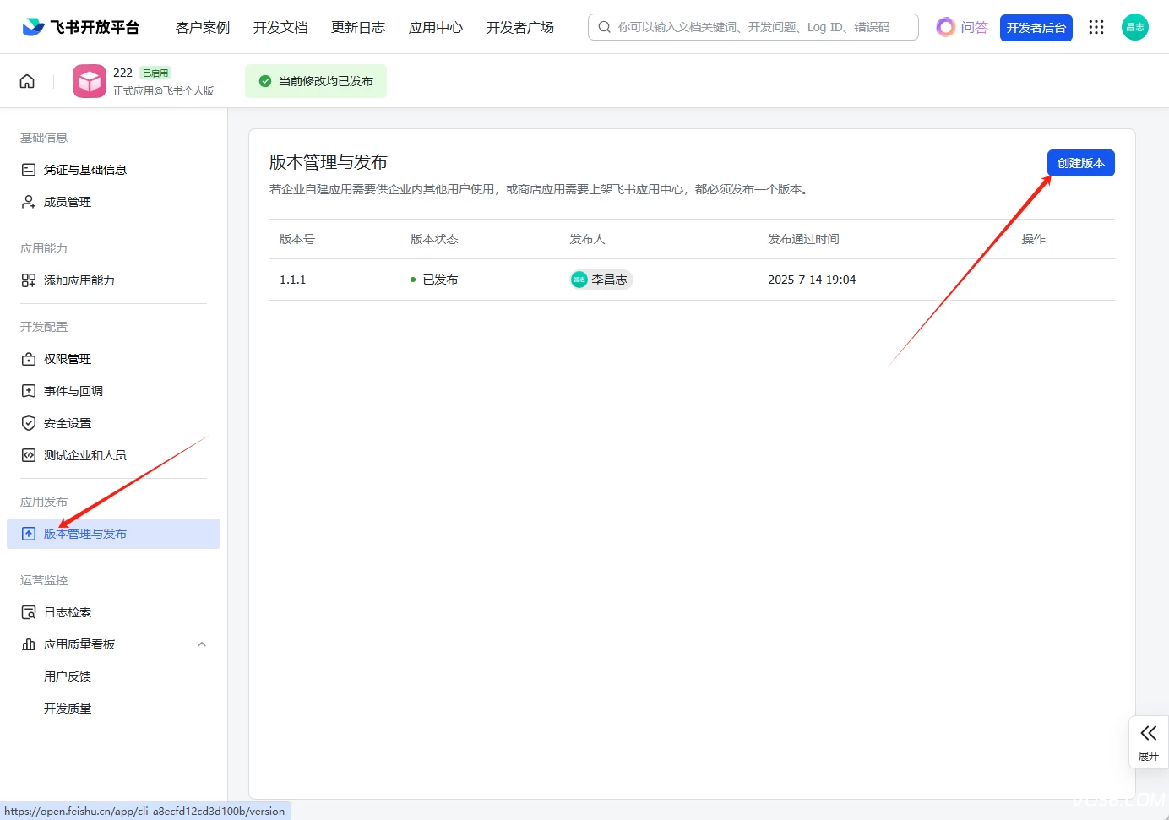Open the 开发文档 top menu

pyautogui.click(x=280, y=28)
